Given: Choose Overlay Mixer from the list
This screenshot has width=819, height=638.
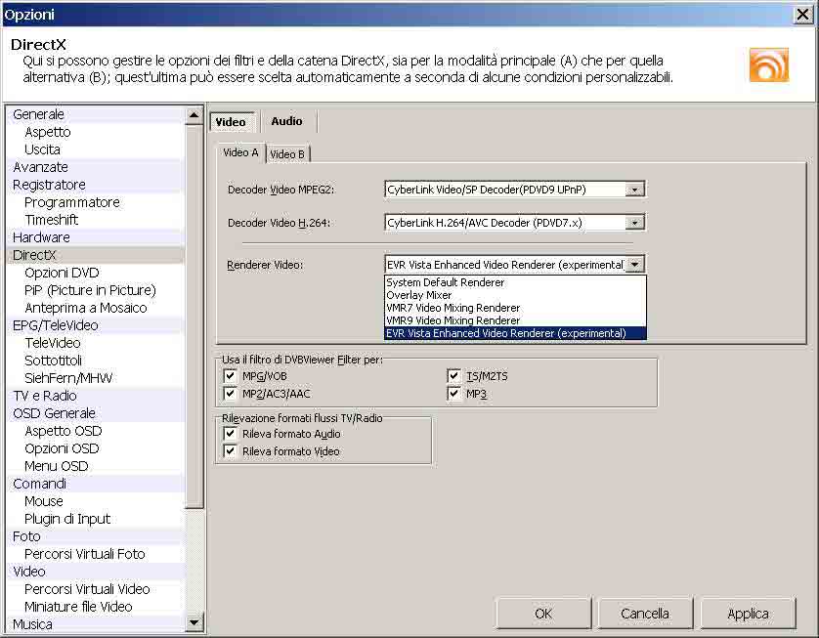Looking at the screenshot, I should point(419,295).
